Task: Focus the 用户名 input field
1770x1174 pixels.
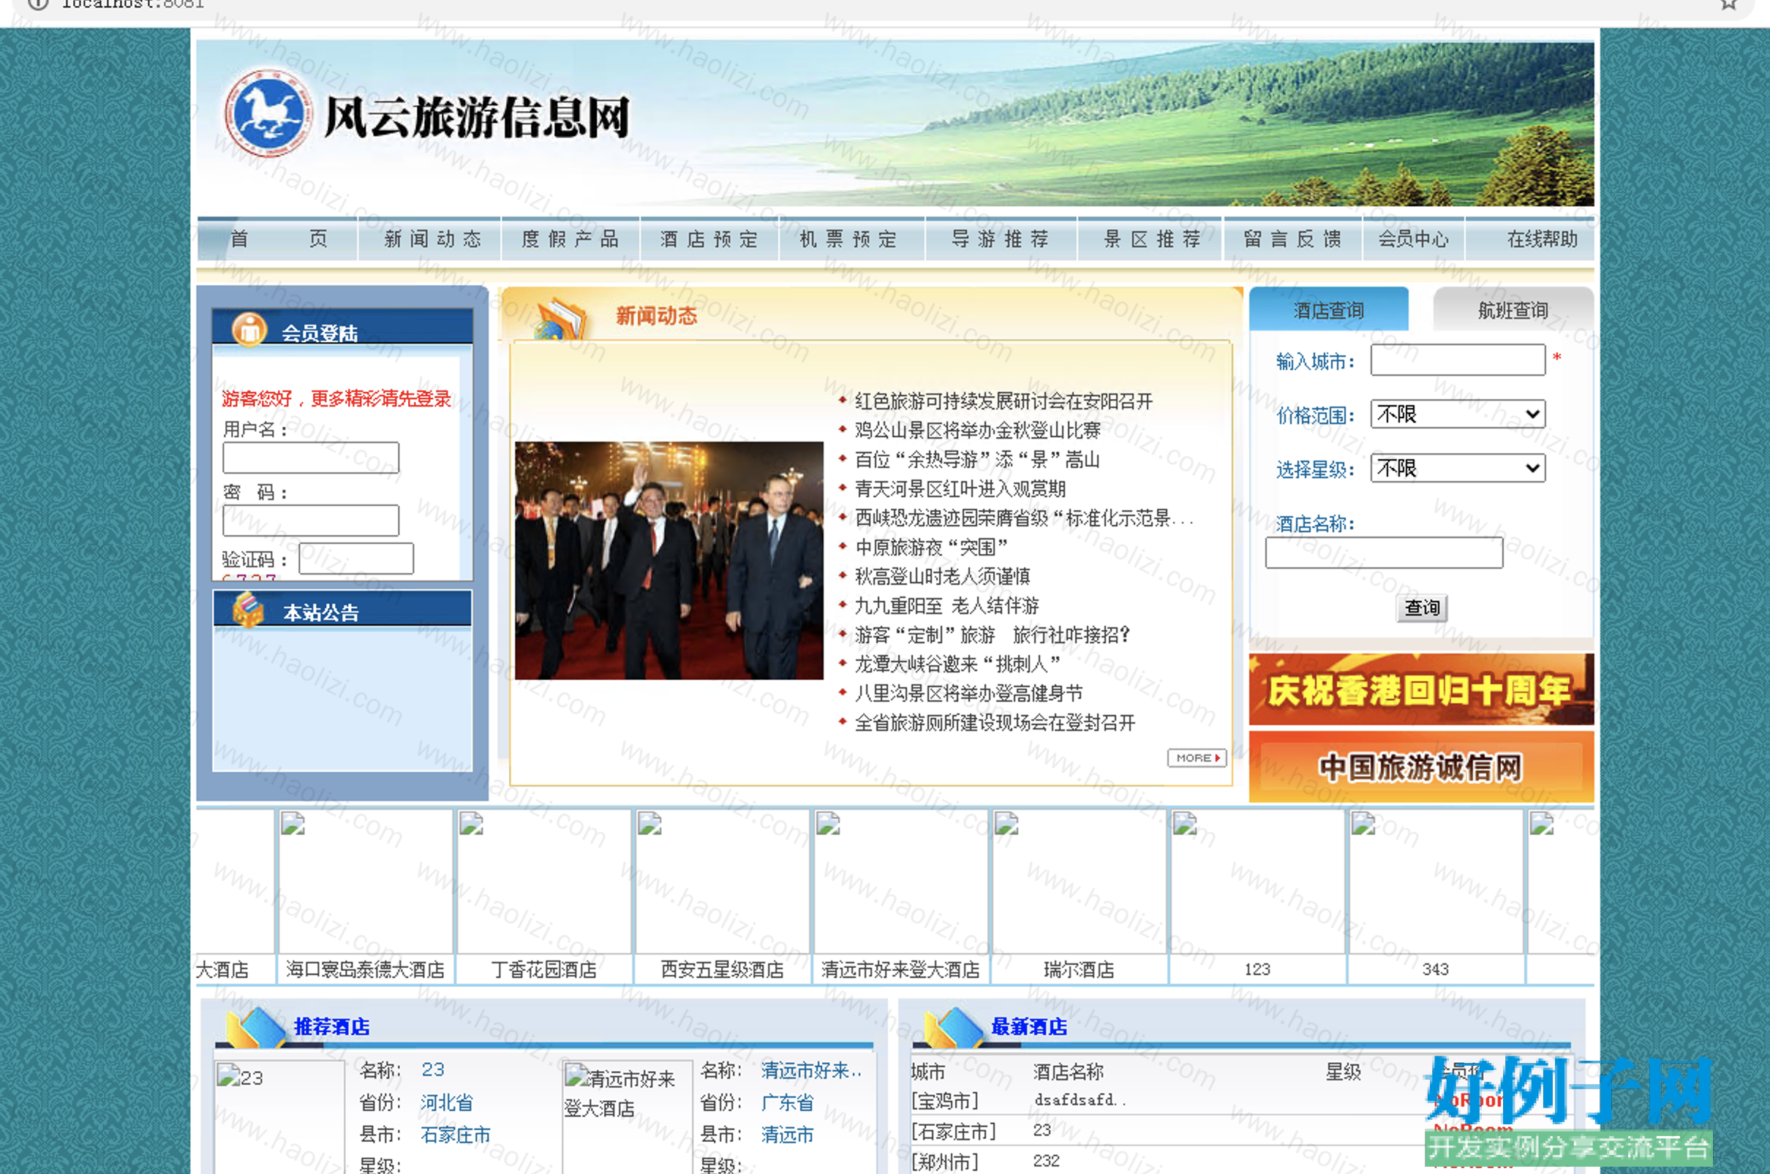Action: click(x=311, y=458)
